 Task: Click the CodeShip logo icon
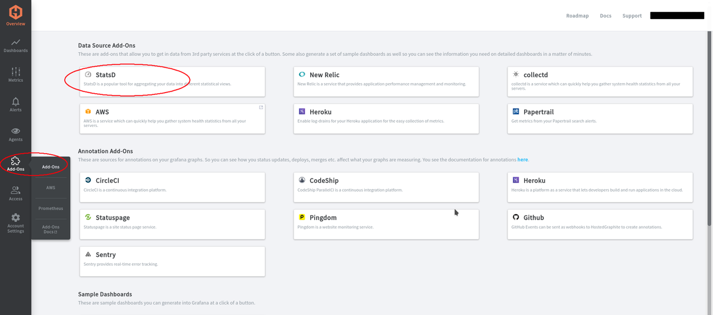click(x=302, y=180)
